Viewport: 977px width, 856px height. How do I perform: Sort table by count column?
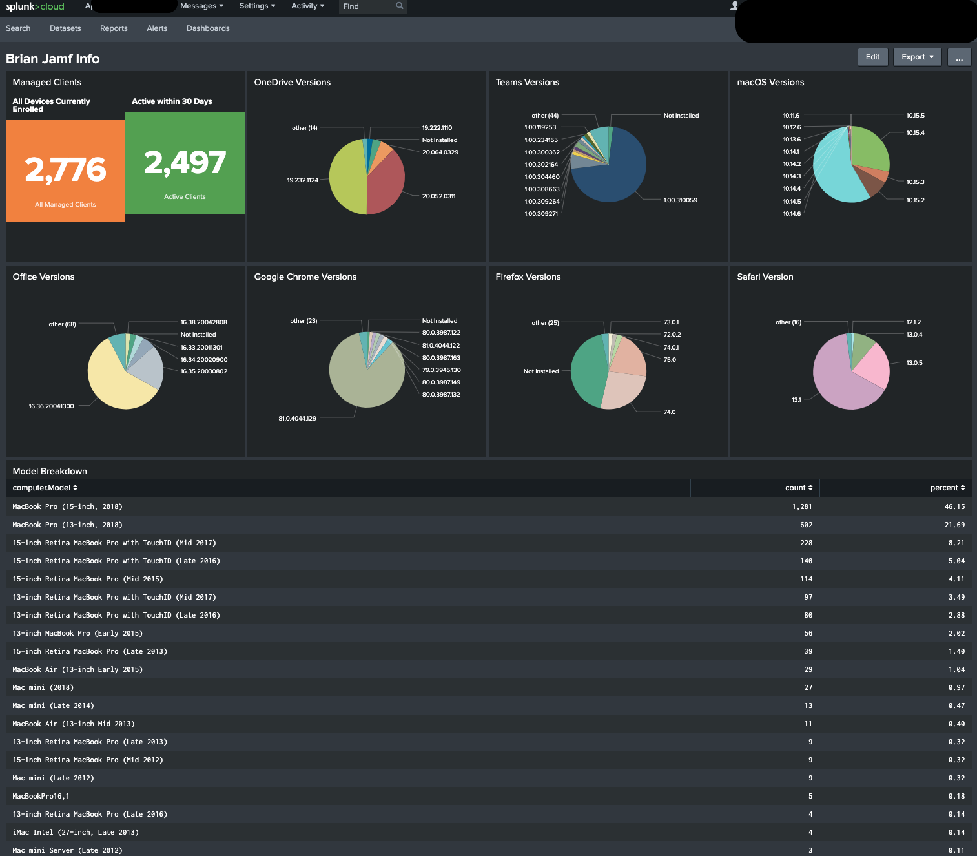pos(799,488)
